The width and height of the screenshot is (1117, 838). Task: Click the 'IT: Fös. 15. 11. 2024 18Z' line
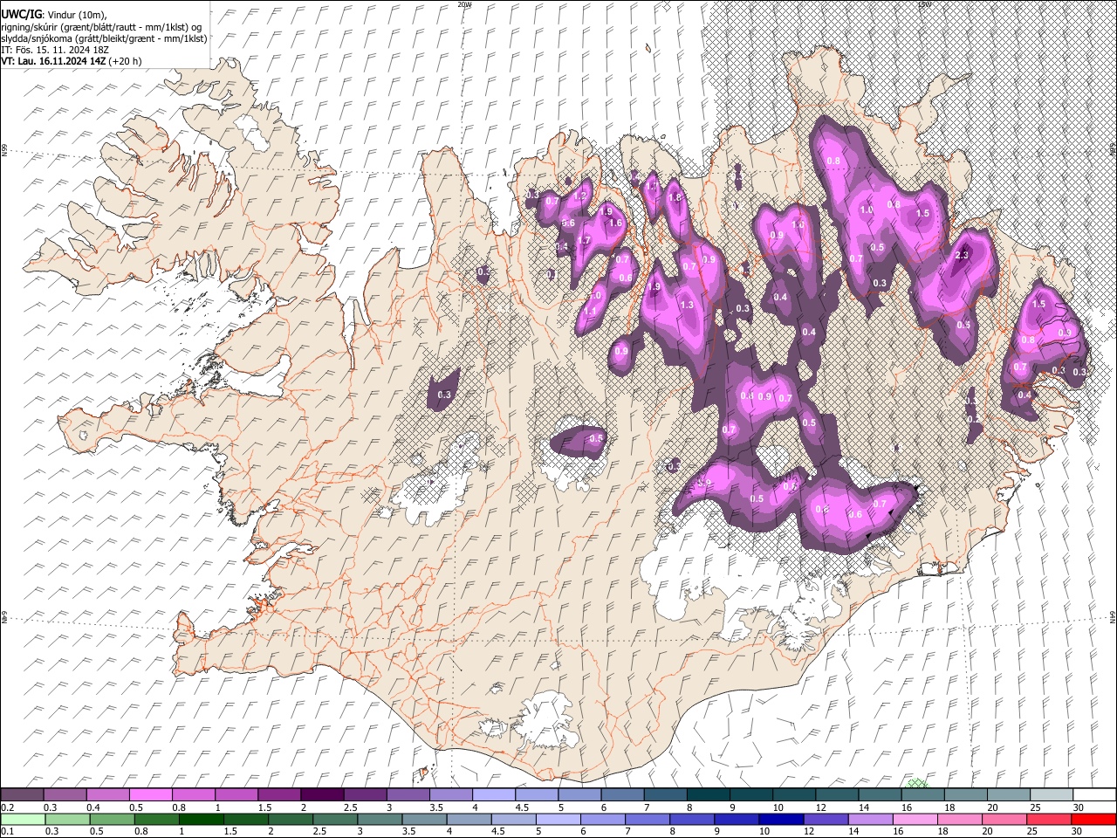56,50
